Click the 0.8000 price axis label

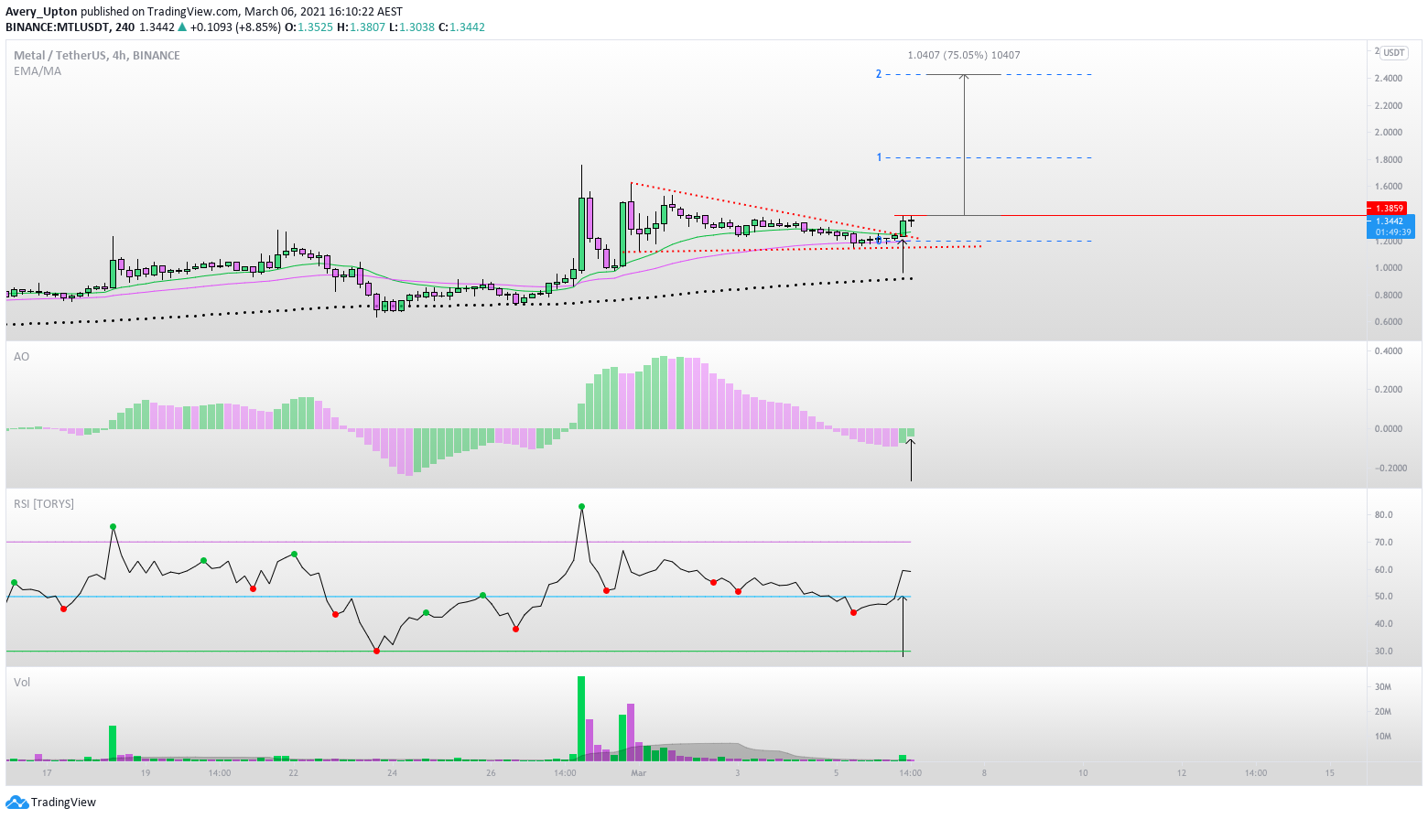(x=1388, y=295)
